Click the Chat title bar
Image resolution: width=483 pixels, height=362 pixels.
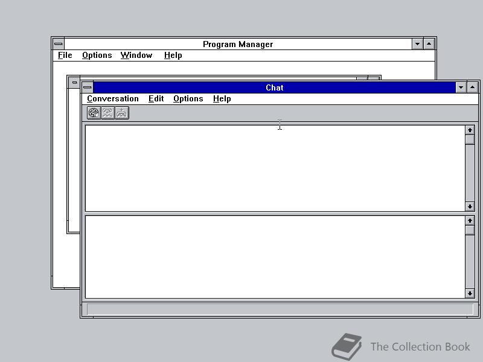click(x=274, y=87)
